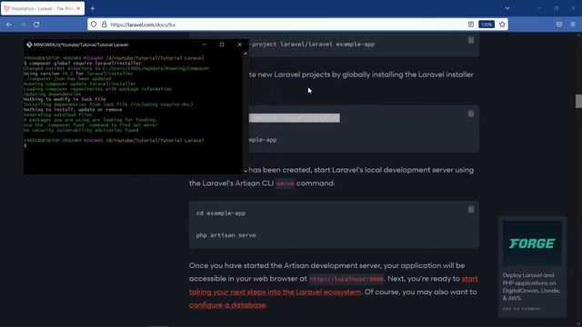Click terminal scrollbar up arrow
Viewport: 582px width, 327px height.
click(246, 54)
